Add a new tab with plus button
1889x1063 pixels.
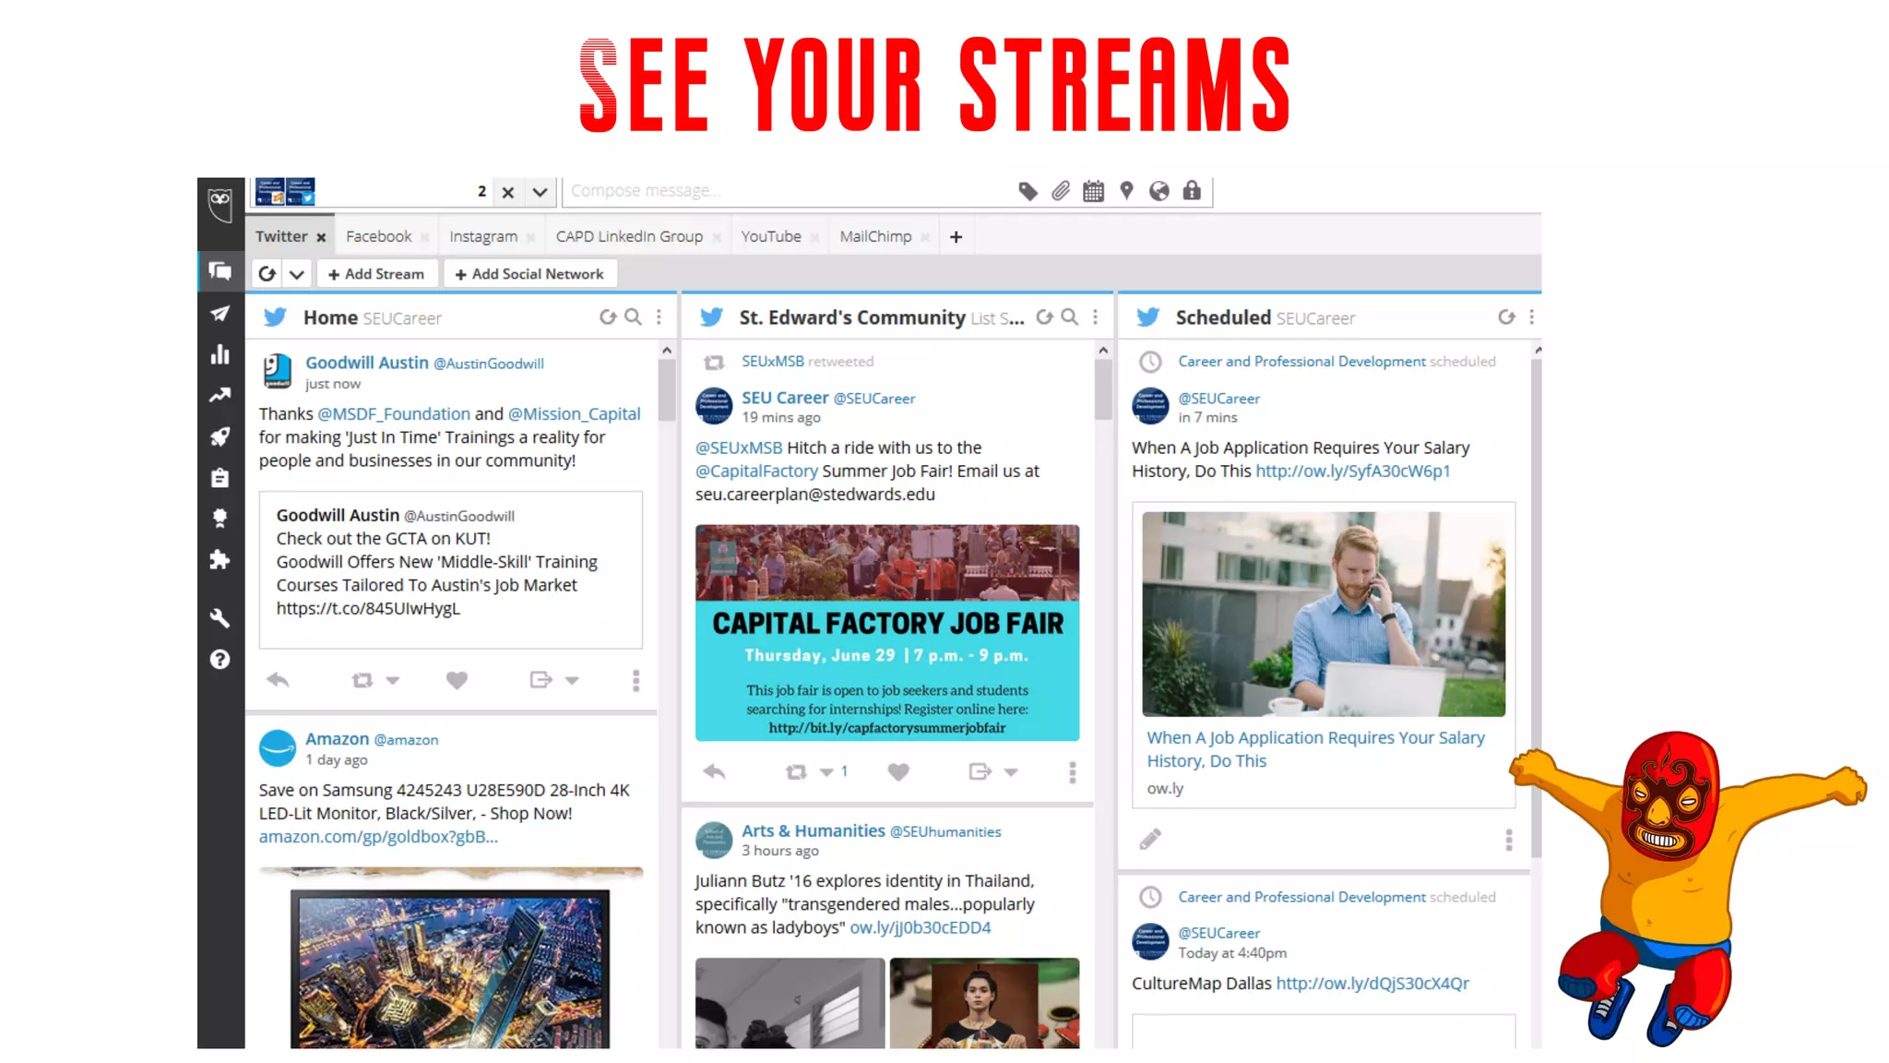point(956,237)
